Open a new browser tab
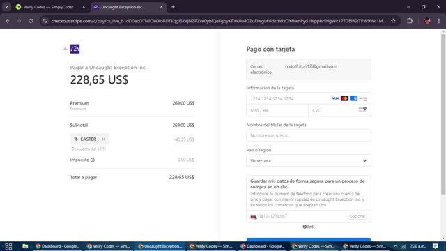Screen dimensions: 446x251 (173, 7)
